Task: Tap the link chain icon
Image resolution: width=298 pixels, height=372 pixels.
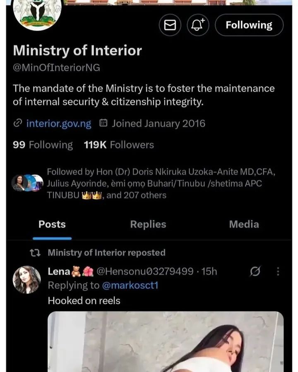Action: tap(18, 124)
